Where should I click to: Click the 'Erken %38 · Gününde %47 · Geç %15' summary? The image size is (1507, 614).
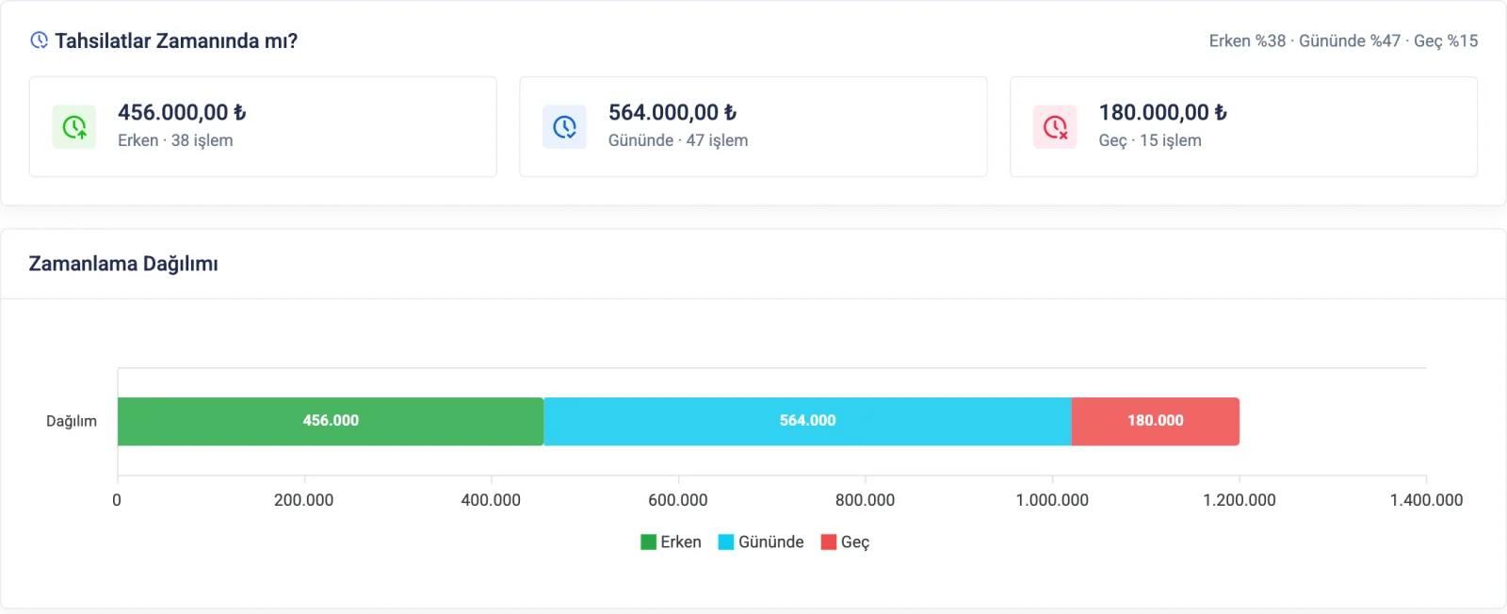coord(1343,40)
